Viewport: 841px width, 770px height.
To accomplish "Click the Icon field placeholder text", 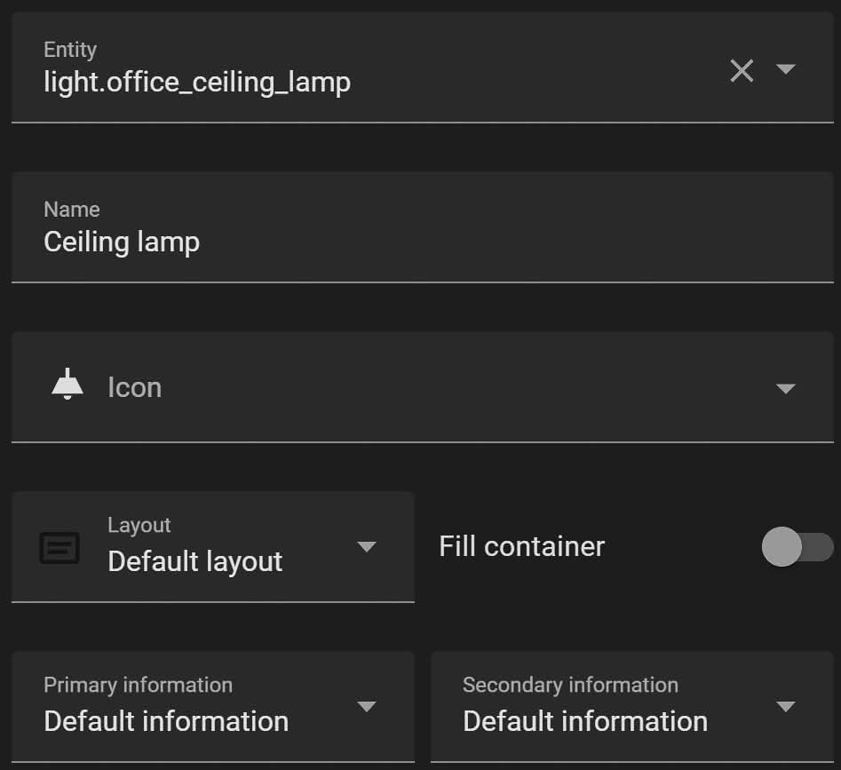I will click(135, 387).
